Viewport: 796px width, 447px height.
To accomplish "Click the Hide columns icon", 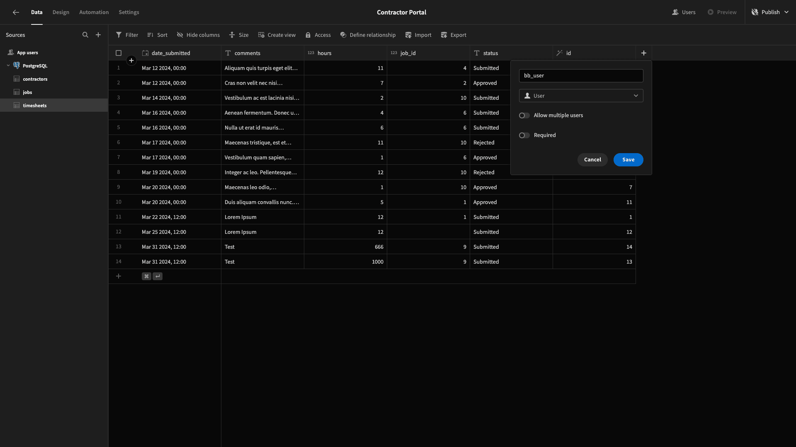I will 180,35.
